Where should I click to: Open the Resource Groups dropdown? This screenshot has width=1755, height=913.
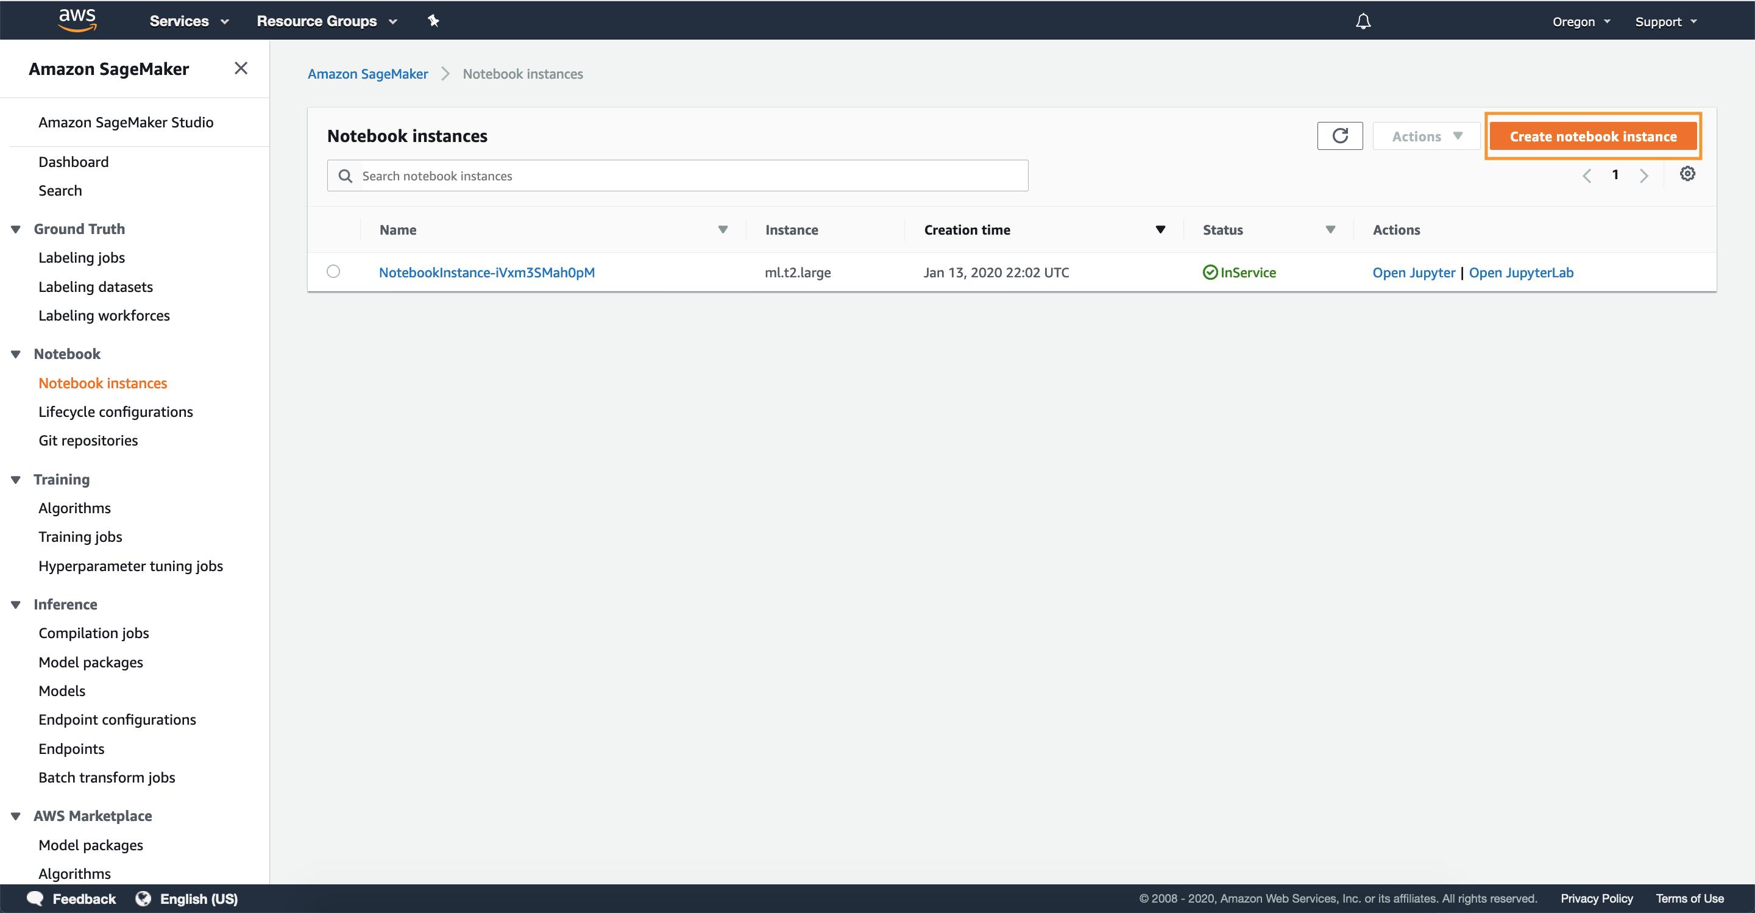(x=327, y=21)
